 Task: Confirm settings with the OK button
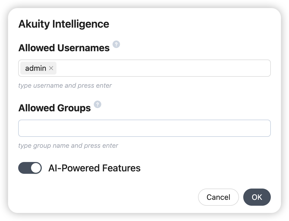click(257, 197)
